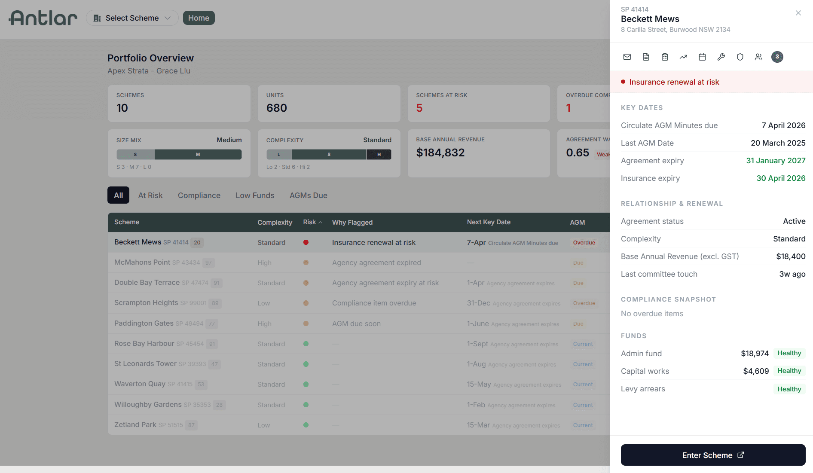Click the Size Mix distribution bar
Screen dimensions: 813x473
(179, 154)
